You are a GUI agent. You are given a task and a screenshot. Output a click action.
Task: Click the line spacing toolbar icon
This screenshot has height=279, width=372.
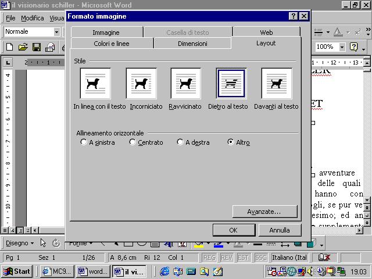319,32
